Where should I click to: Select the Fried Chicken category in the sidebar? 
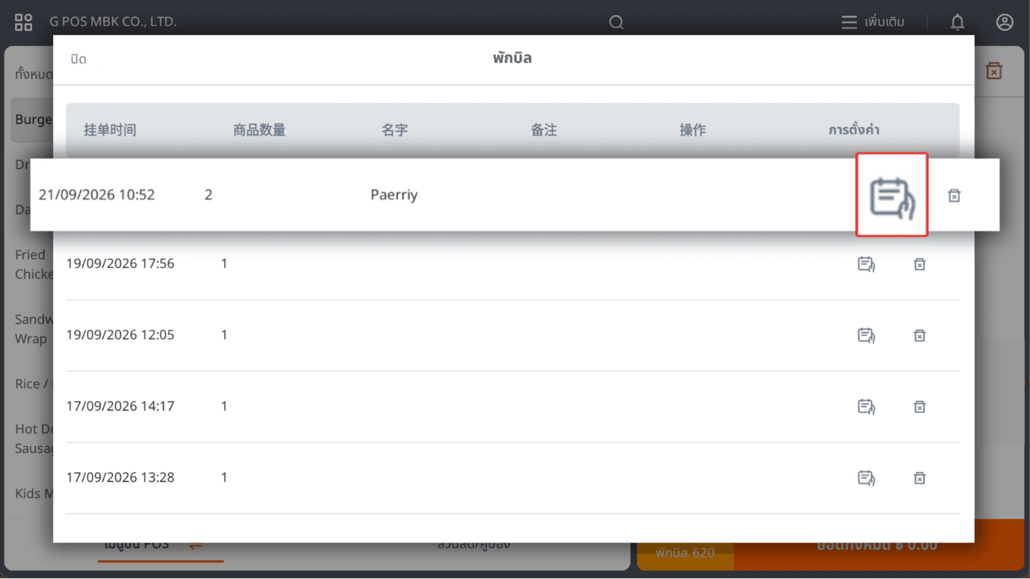[x=33, y=264]
